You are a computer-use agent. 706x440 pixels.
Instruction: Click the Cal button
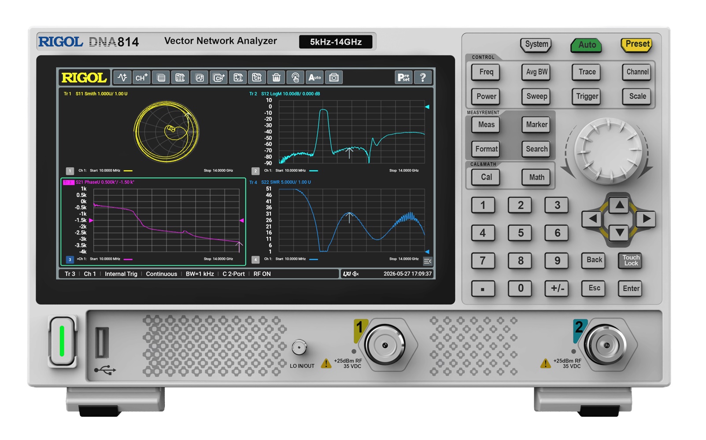click(x=486, y=177)
